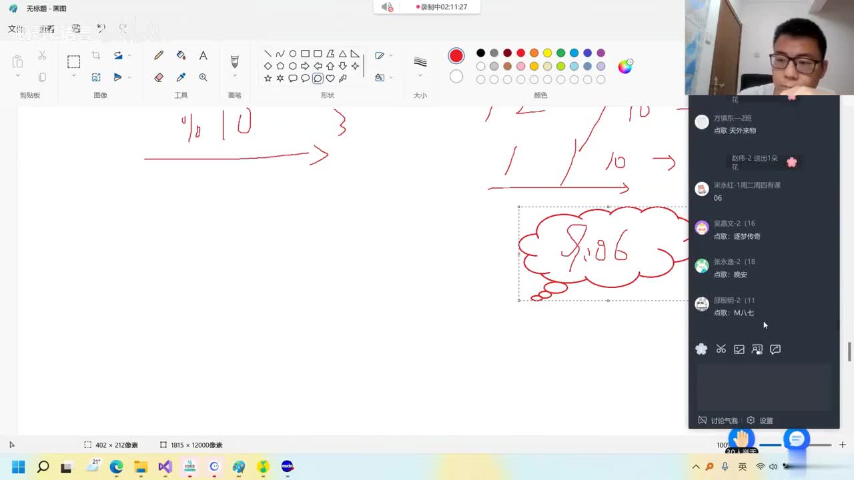This screenshot has width=854, height=480.
Task: Click the chat message input box
Action: (764, 387)
